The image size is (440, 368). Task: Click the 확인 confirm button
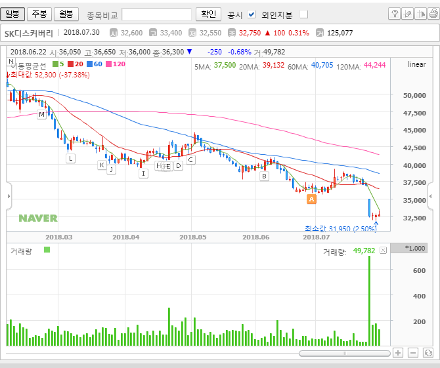pos(208,14)
